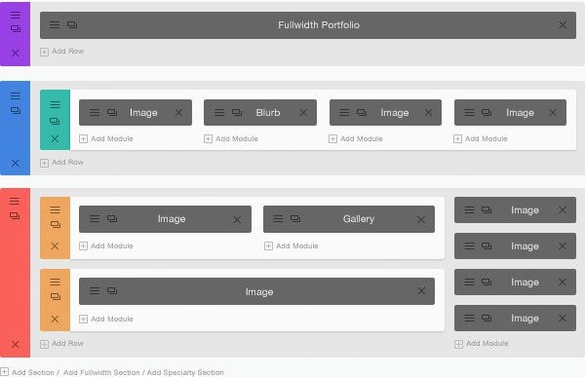Open the teal row settings menu
Viewport: 585px width, 377px height.
tap(55, 104)
